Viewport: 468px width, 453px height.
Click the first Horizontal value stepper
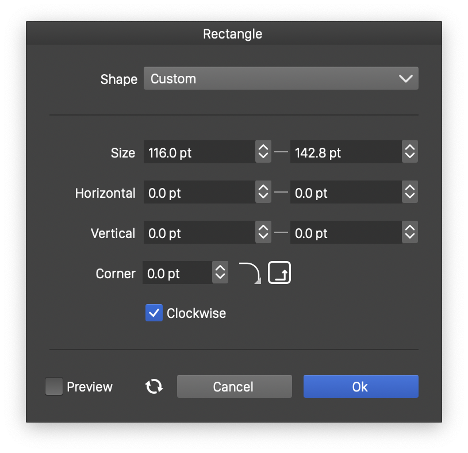click(263, 193)
